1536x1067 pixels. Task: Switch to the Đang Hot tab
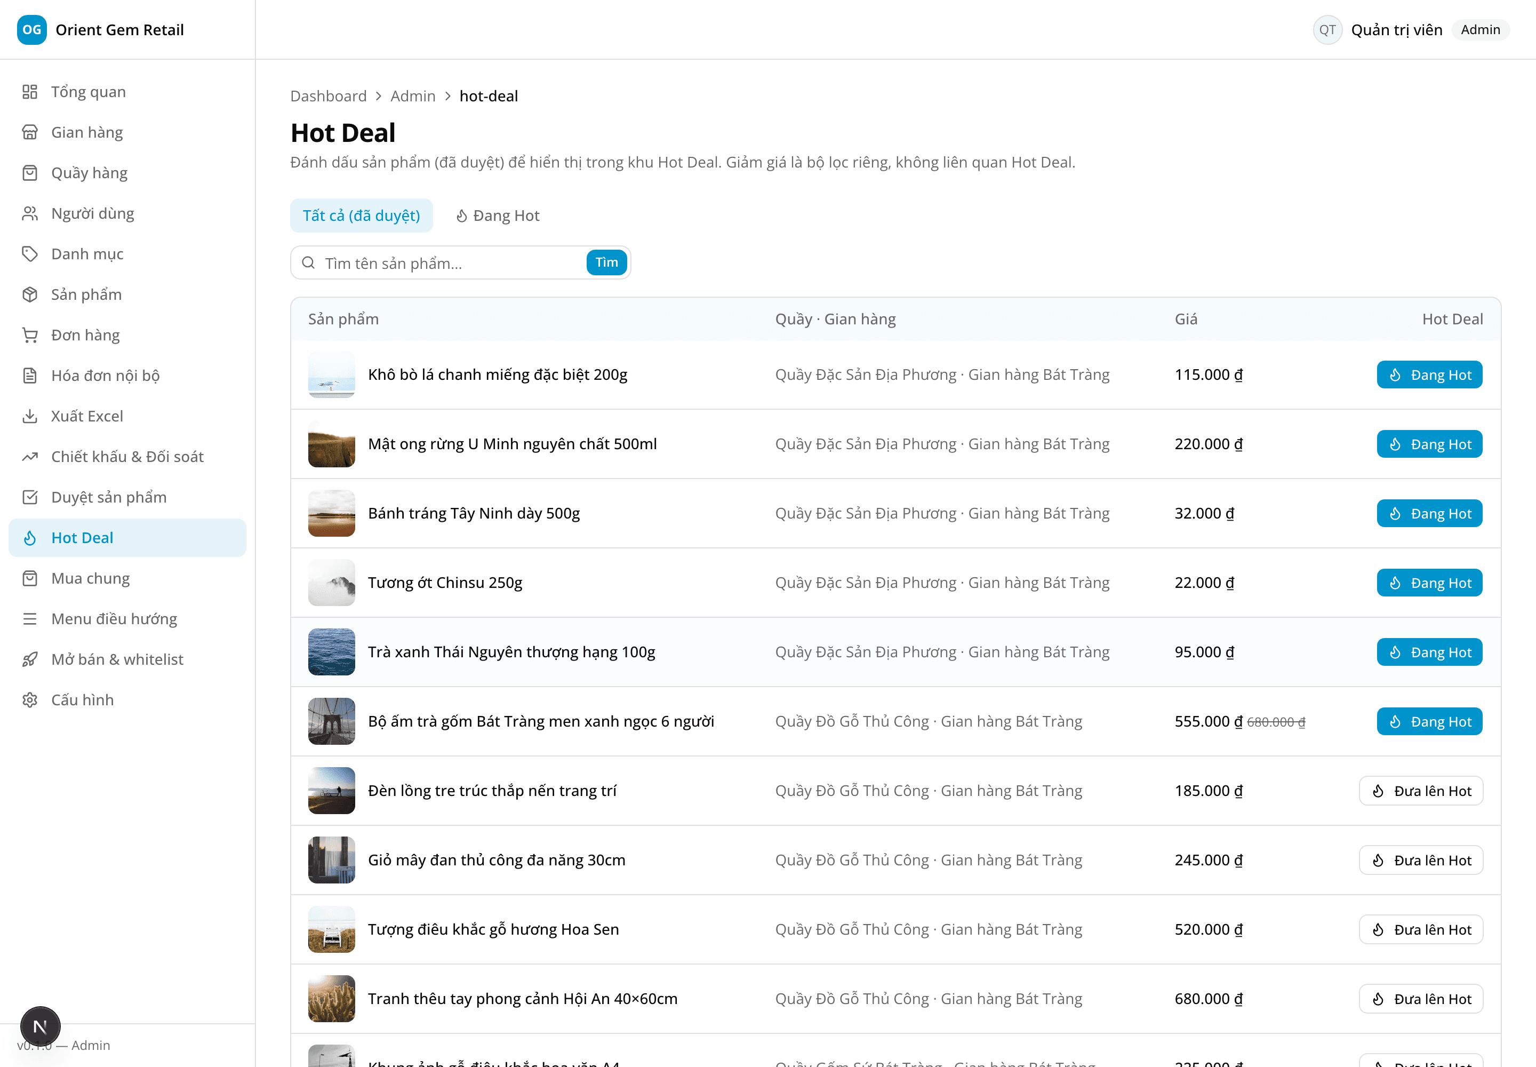(497, 216)
